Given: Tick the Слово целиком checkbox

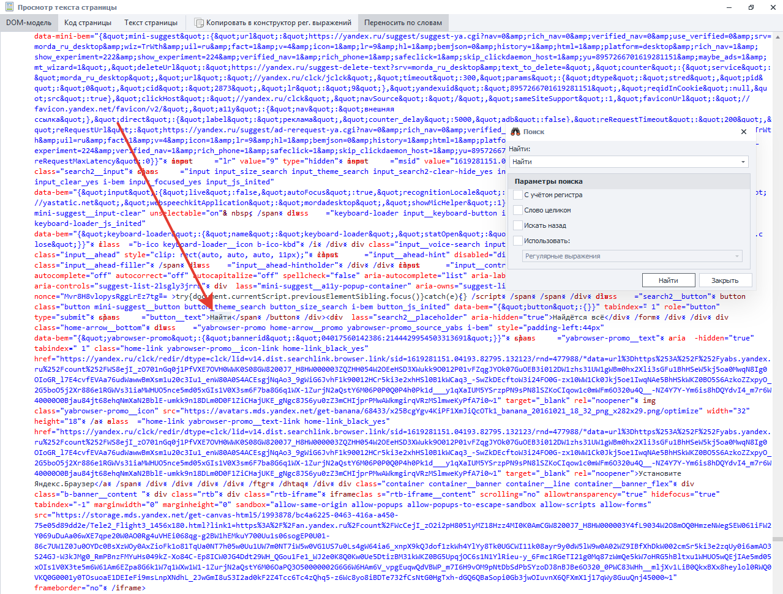Looking at the screenshot, I should point(518,210).
